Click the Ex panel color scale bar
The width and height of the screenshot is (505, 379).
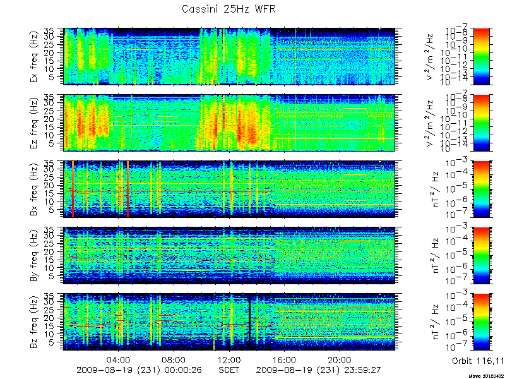coord(481,56)
